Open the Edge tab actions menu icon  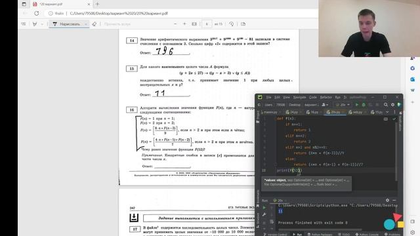click(x=24, y=5)
